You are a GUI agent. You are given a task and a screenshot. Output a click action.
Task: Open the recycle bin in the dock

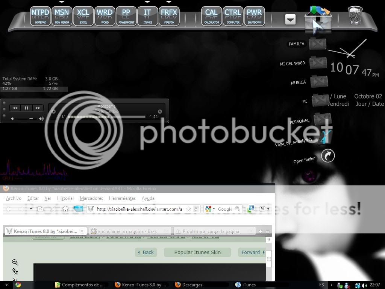click(x=355, y=15)
